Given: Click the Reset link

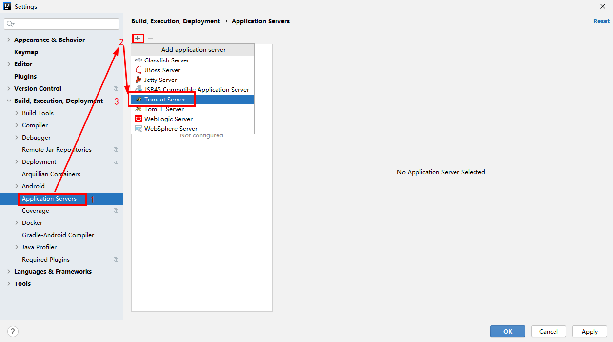Looking at the screenshot, I should pos(601,21).
